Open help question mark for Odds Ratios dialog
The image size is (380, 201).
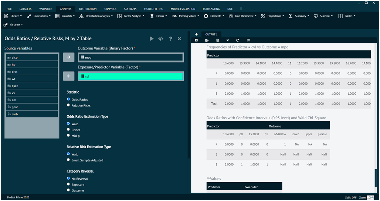click(171, 38)
